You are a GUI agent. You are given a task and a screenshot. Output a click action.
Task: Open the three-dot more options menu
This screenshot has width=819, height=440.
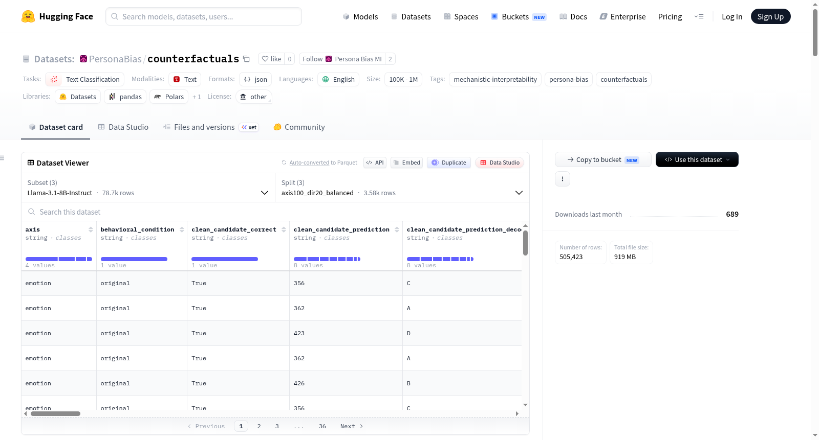pos(563,179)
